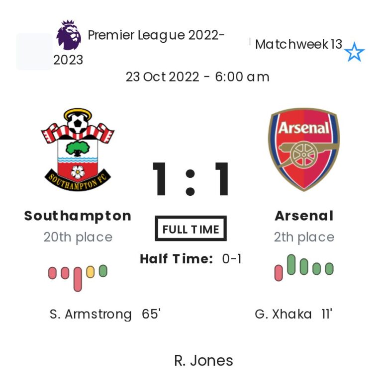Toggle the favorite star for this match
The height and width of the screenshot is (391, 382).
tap(354, 52)
